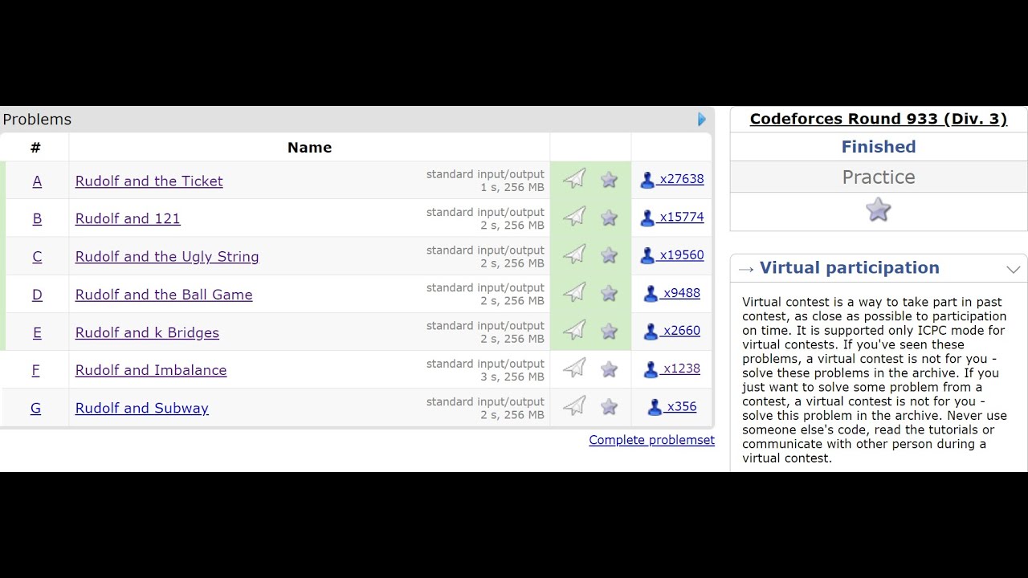Click the # column header

[x=35, y=148]
